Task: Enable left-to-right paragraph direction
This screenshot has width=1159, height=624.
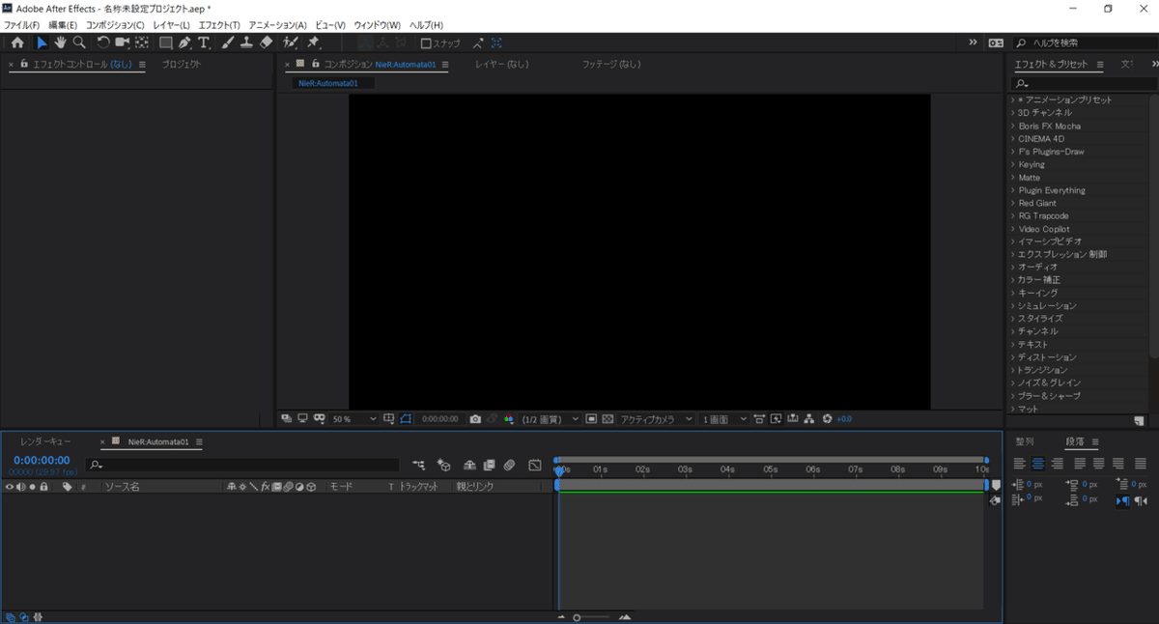Action: tap(1122, 500)
